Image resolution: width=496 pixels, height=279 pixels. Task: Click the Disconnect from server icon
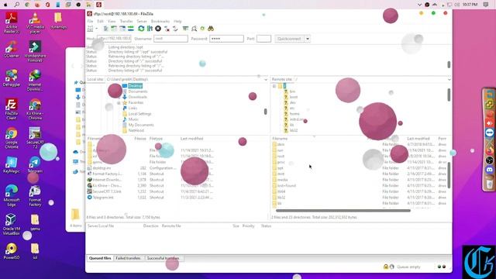click(167, 29)
